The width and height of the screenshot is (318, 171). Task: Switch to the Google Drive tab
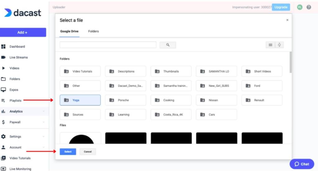(69, 31)
